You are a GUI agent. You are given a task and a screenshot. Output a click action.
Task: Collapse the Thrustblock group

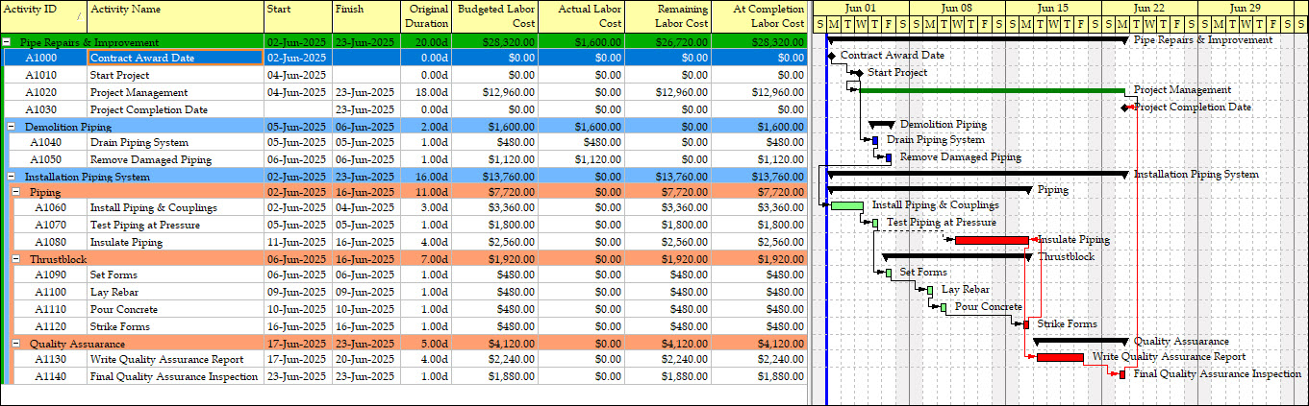tap(16, 259)
